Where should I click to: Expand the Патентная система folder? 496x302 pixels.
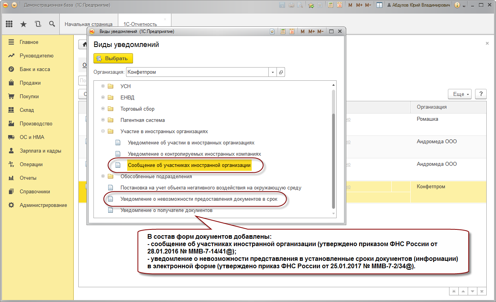[103, 120]
